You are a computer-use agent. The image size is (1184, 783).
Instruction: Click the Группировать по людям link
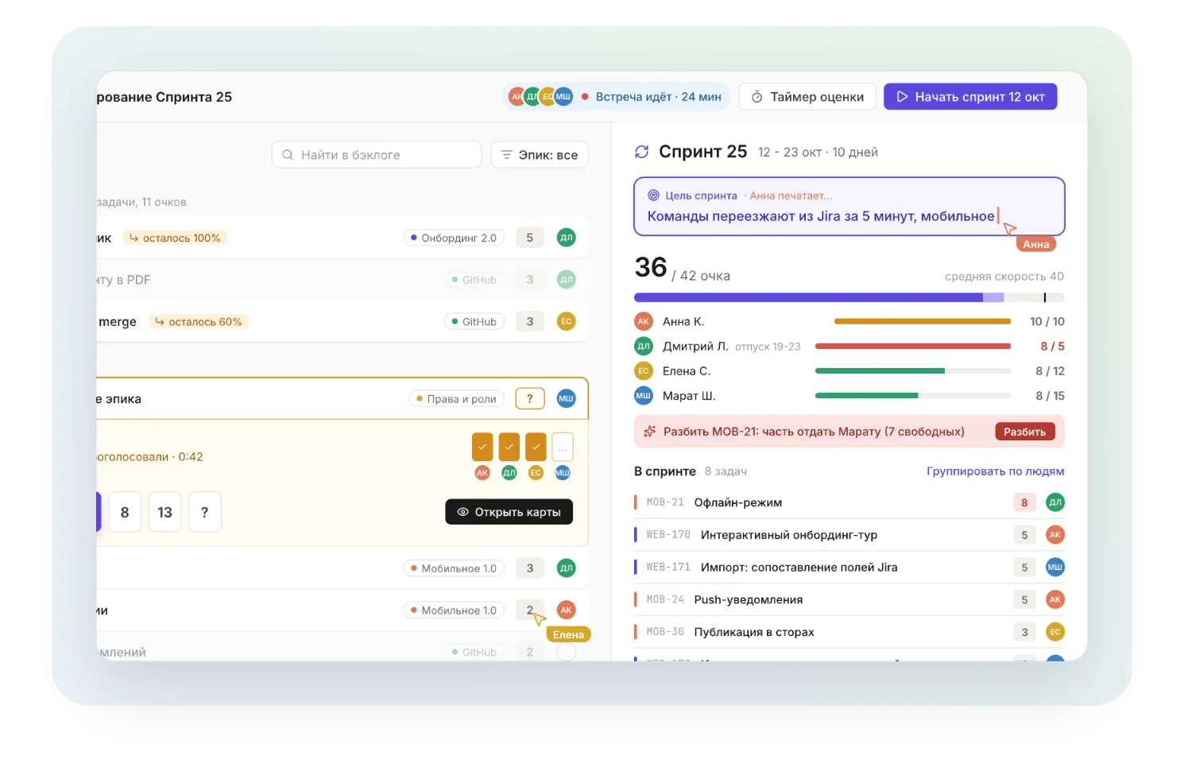(995, 471)
